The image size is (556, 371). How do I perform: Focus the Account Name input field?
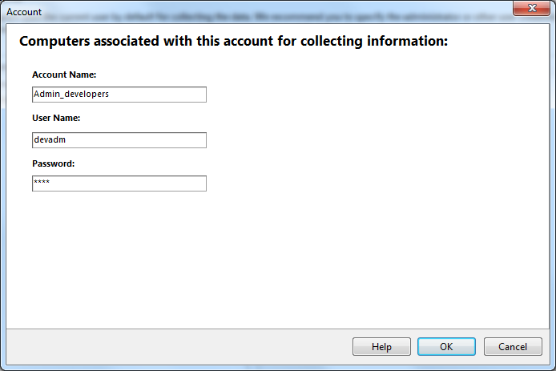(119, 95)
